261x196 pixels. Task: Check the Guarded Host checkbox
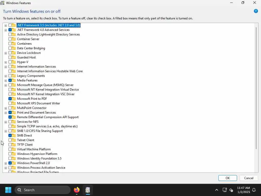pos(10,57)
